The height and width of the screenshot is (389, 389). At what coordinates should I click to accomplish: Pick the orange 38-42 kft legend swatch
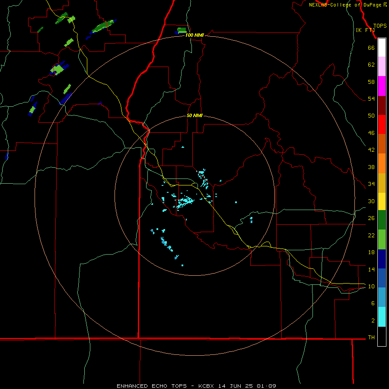pyautogui.click(x=382, y=163)
